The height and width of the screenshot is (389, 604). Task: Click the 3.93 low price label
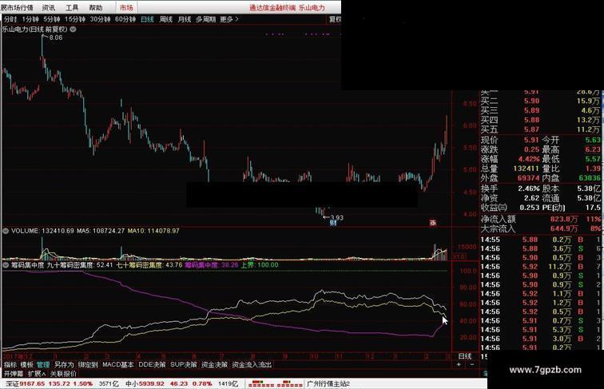(336, 217)
